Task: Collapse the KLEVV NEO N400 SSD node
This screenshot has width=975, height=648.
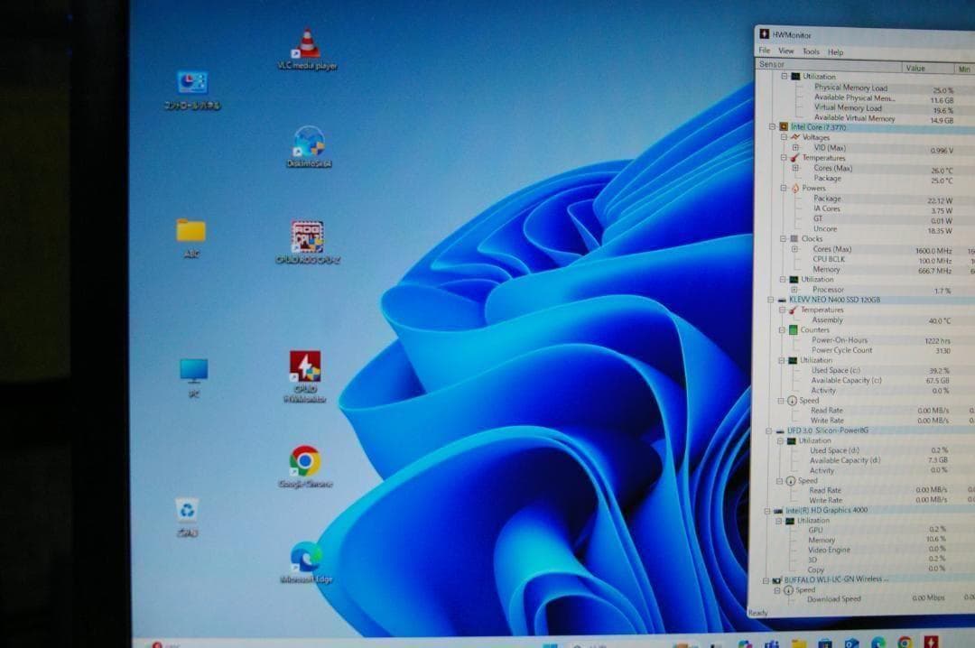Action: (771, 300)
